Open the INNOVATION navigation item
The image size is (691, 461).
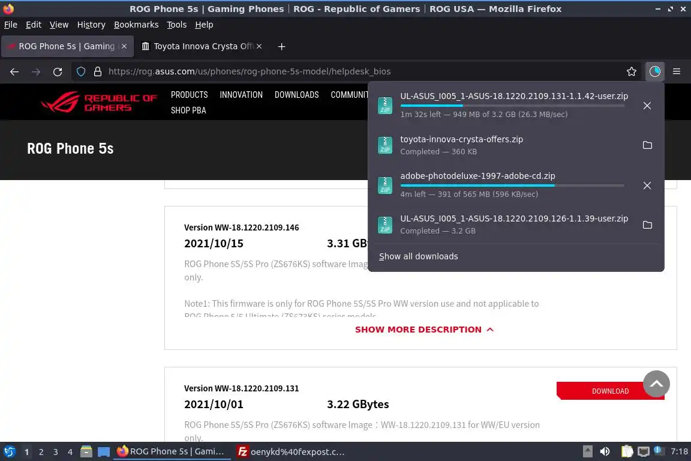(x=241, y=95)
